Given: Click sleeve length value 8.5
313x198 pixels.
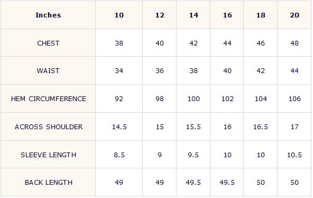Looking at the screenshot, I should 119,155.
